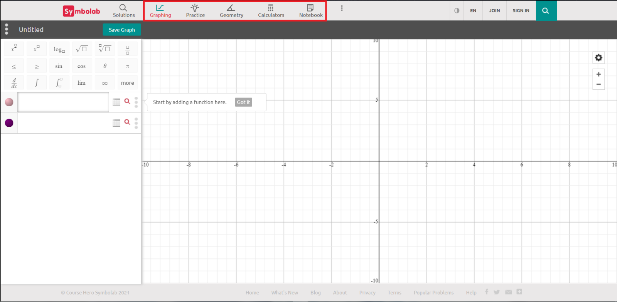
Task: Open the Notebook section
Action: (311, 11)
